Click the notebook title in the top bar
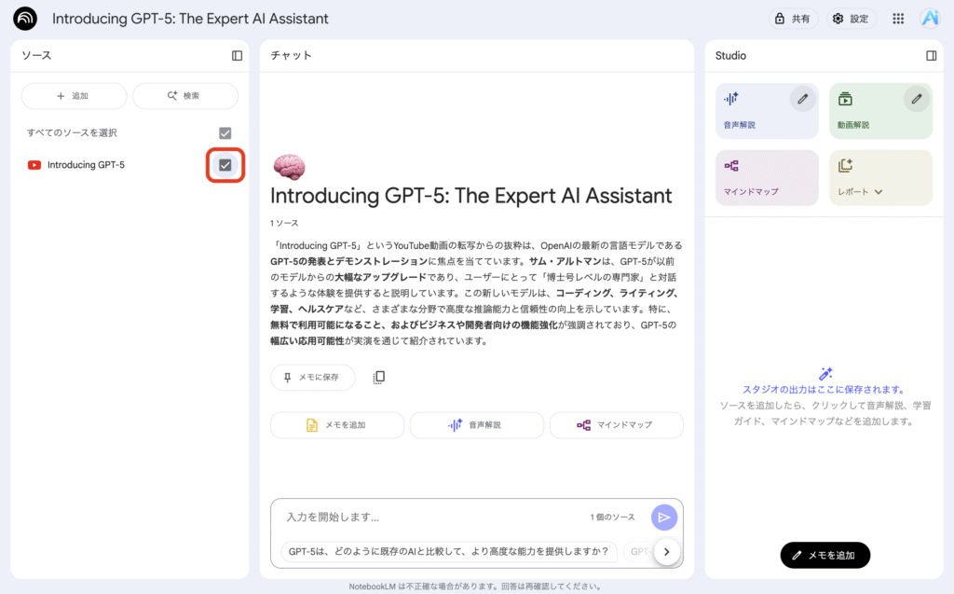 click(x=190, y=19)
